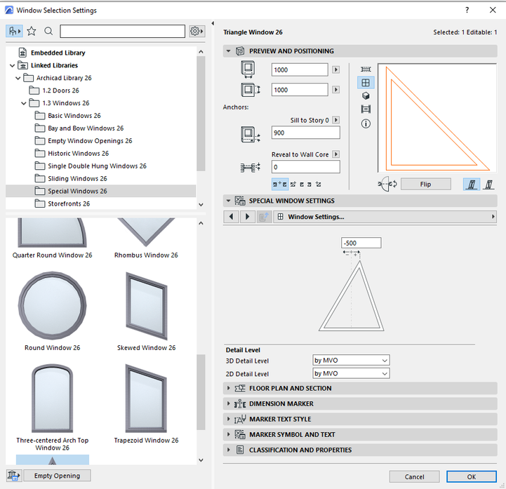Screen dimensions: 506x489
Task: Select second opening orientation toggle
Action: 488,185
